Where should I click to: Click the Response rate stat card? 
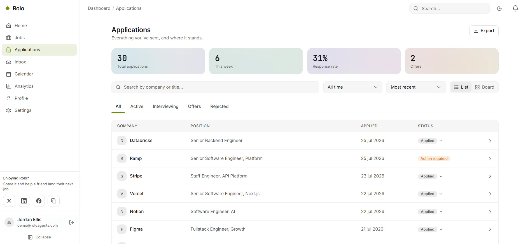pyautogui.click(x=354, y=61)
